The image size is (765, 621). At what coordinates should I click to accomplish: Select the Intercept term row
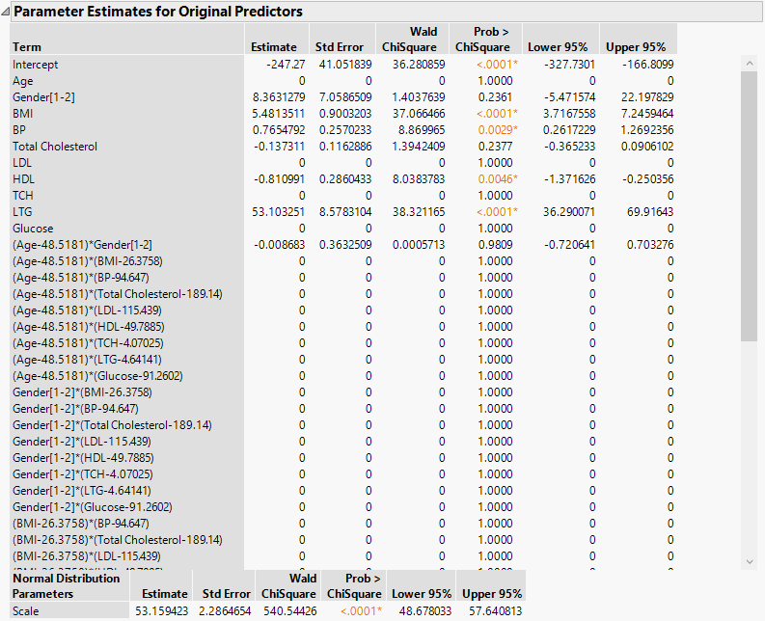(36, 65)
